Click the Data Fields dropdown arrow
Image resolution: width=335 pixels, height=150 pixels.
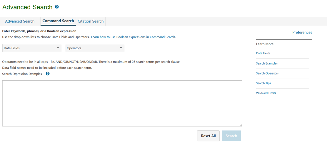(58, 48)
